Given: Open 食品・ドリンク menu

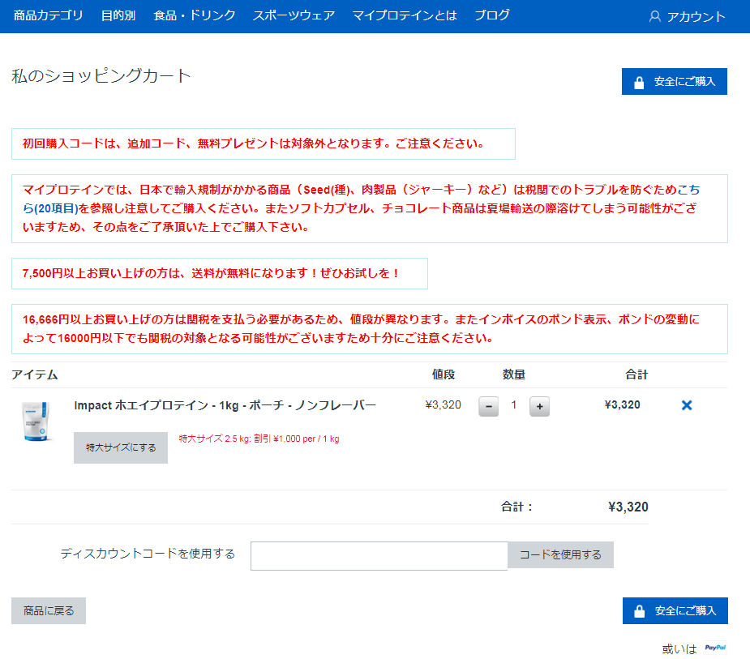Looking at the screenshot, I should (x=195, y=15).
